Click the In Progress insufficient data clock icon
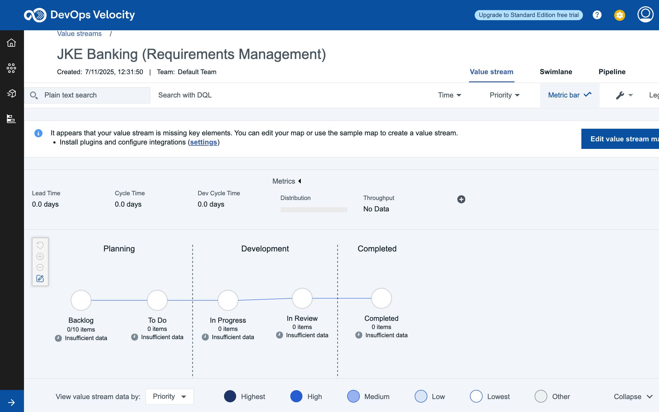The image size is (659, 412). [x=205, y=337]
